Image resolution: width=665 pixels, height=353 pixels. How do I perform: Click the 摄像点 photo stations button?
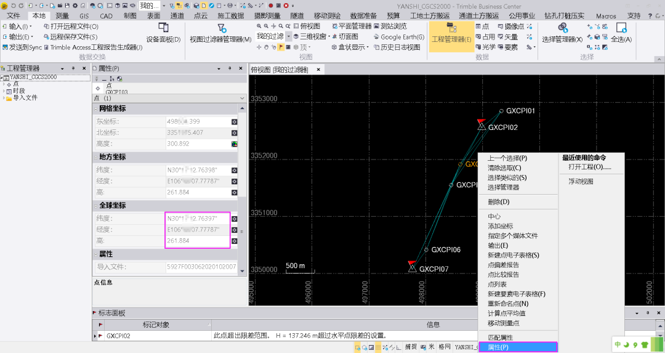(510, 26)
